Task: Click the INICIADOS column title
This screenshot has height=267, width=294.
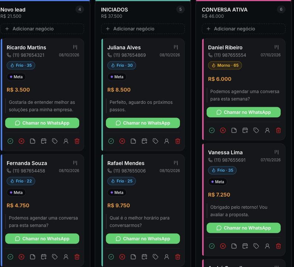Action: (x=114, y=10)
